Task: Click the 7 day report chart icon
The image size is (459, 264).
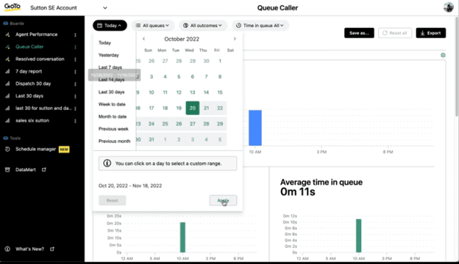Action: tap(7, 71)
